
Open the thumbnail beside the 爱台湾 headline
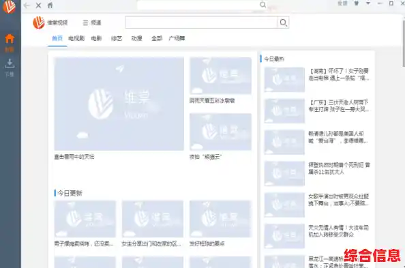point(284,143)
